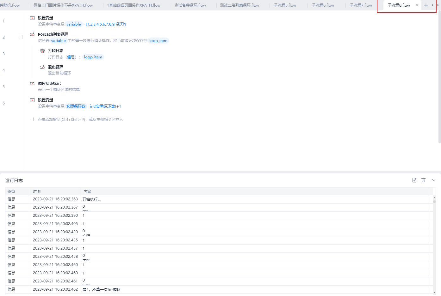Select log timestamp 2023-09-21 16:20:02.458
Image resolution: width=441 pixels, height=296 pixels.
pyautogui.click(x=55, y=257)
